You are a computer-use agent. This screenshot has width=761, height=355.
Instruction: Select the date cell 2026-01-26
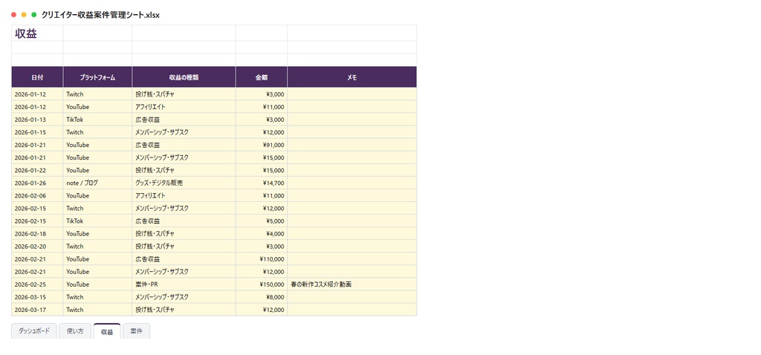(37, 183)
